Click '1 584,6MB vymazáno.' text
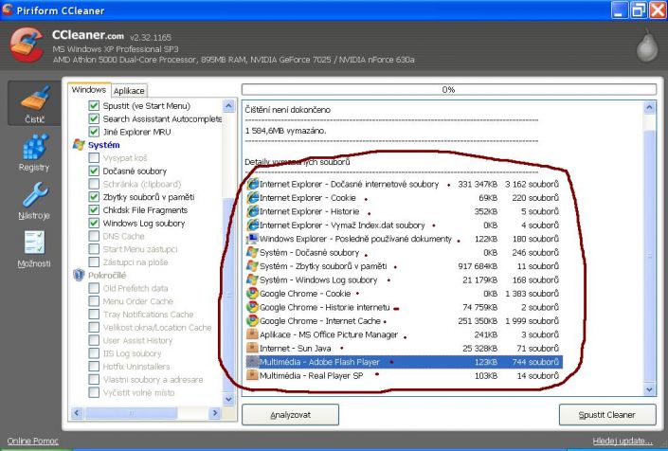Screen dimensions: 668x451 click(x=285, y=131)
